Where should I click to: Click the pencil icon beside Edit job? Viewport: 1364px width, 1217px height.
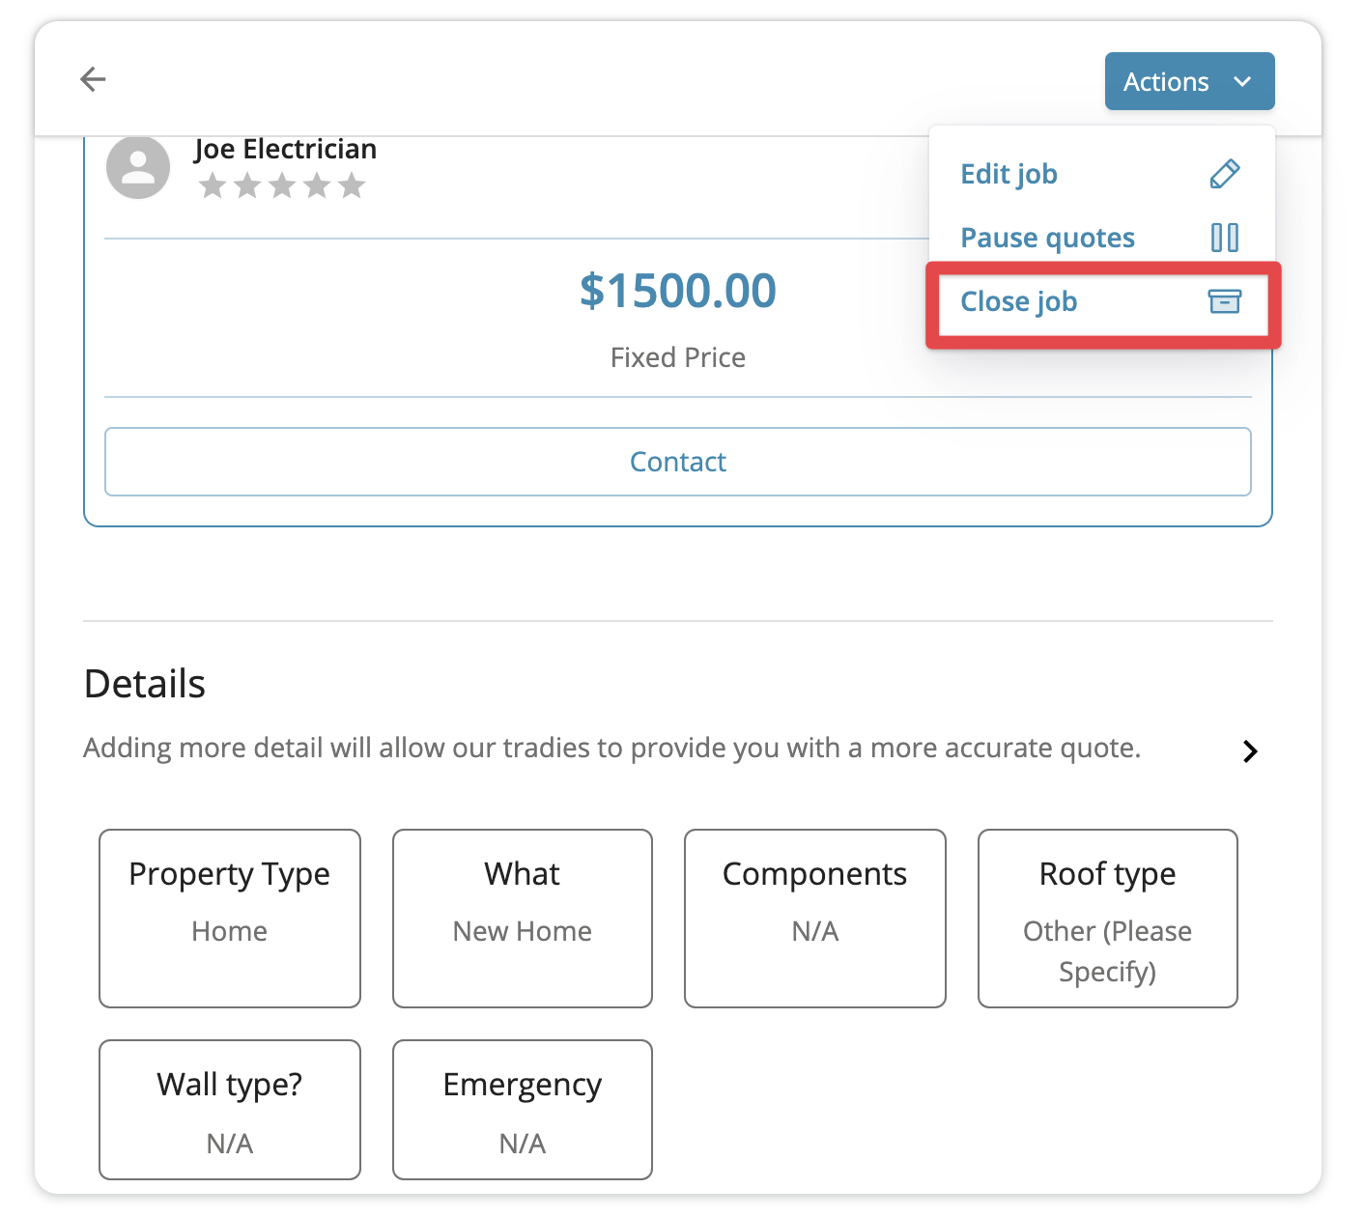coord(1224,174)
